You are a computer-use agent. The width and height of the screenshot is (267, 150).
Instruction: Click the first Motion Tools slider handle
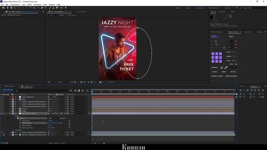click(x=216, y=41)
